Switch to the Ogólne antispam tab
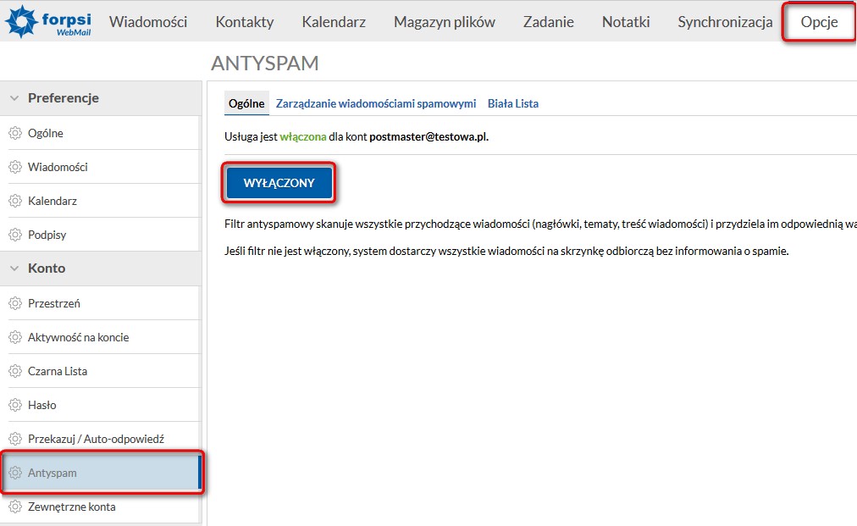 pyautogui.click(x=246, y=103)
